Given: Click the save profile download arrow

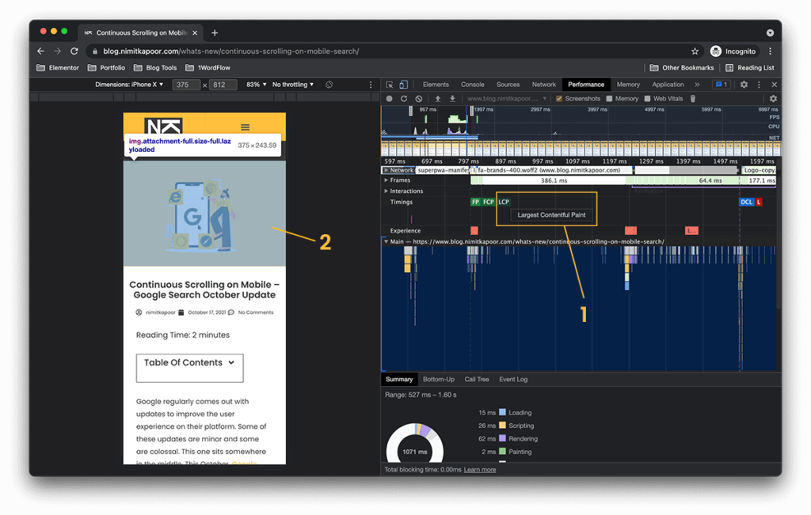Looking at the screenshot, I should pos(452,99).
